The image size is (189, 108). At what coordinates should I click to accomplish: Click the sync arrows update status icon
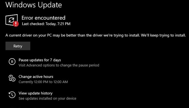[11, 20]
